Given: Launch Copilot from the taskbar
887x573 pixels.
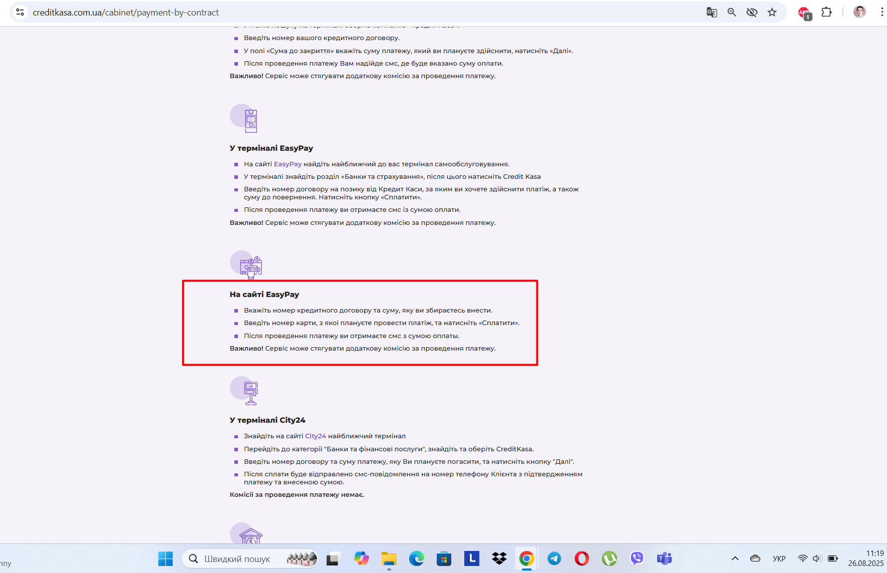Looking at the screenshot, I should (361, 558).
